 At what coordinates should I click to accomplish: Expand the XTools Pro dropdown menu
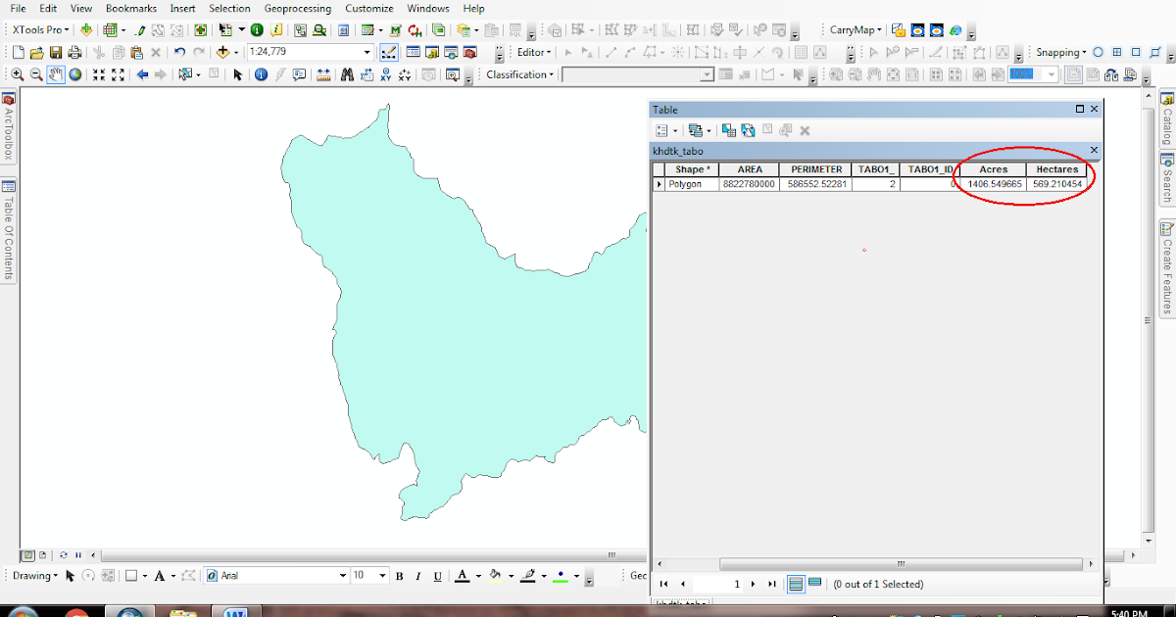(x=40, y=29)
